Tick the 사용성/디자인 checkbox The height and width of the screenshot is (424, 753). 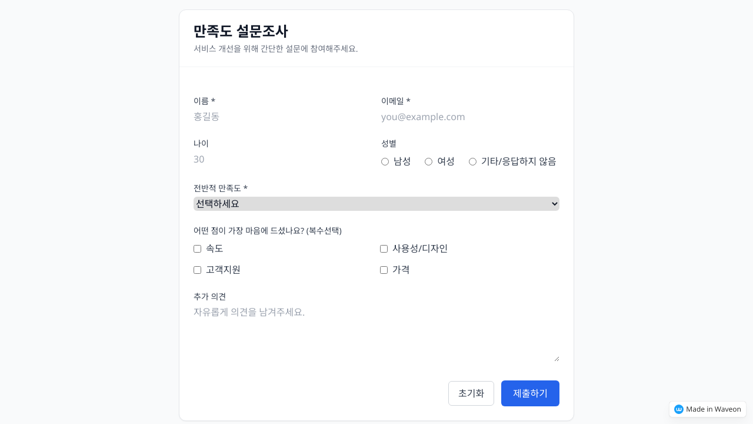384,249
